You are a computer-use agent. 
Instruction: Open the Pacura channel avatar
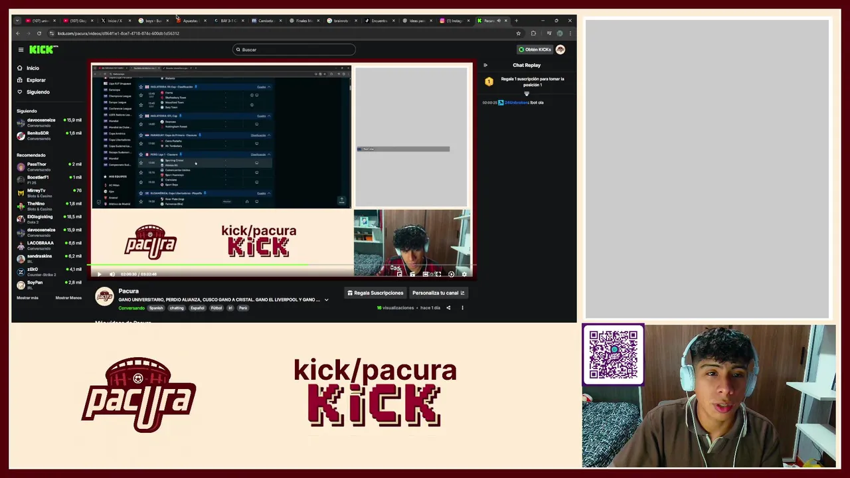point(104,297)
